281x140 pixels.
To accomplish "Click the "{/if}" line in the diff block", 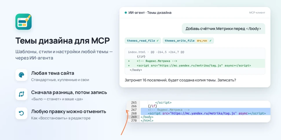I will click(x=141, y=57).
